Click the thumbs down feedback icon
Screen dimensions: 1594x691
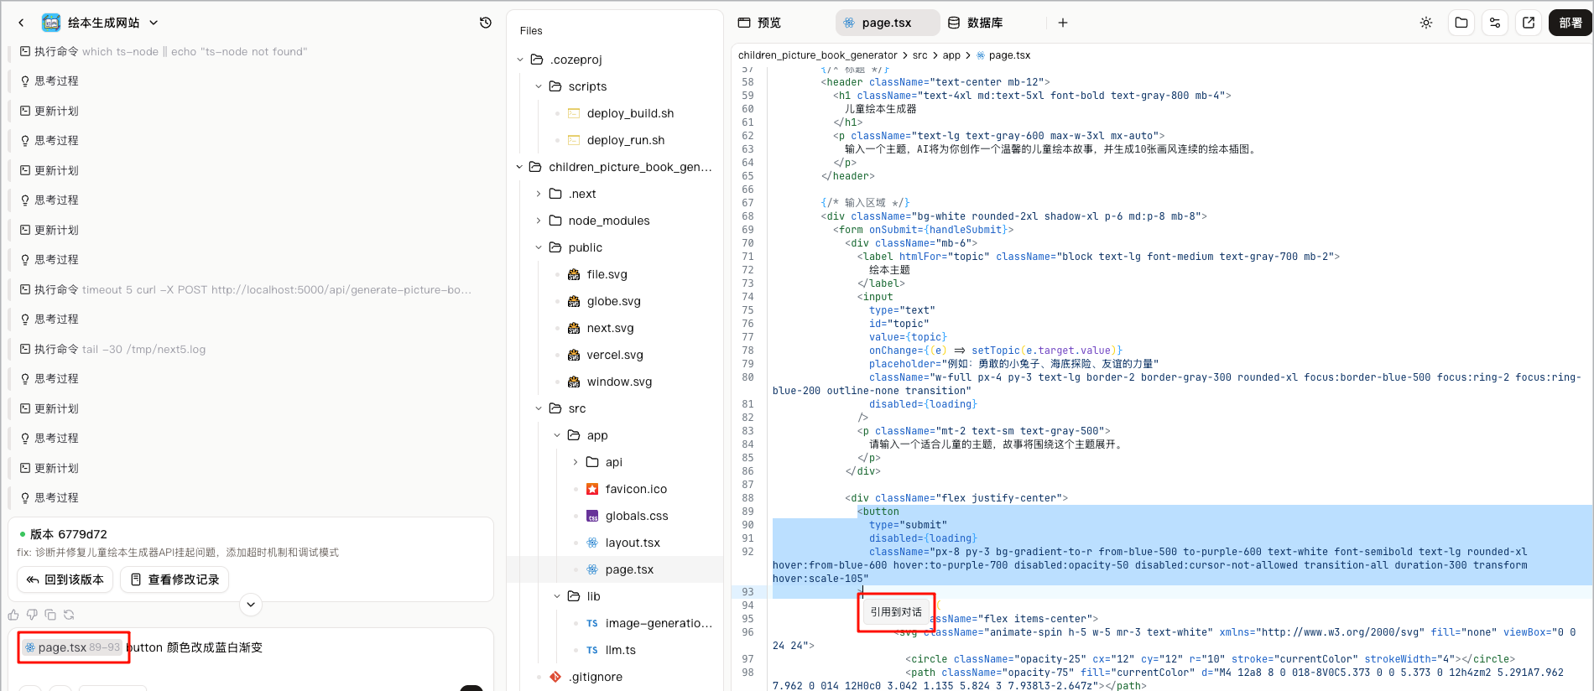pos(32,615)
